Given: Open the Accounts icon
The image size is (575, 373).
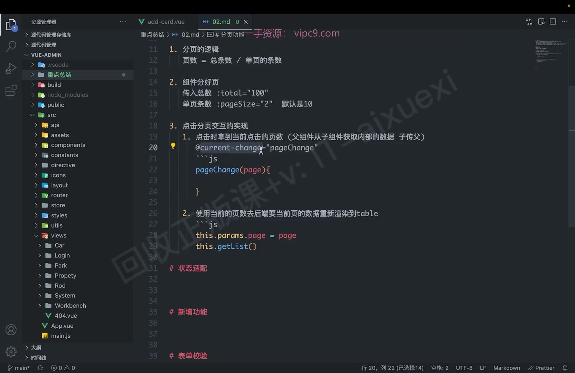Looking at the screenshot, I should tap(11, 330).
